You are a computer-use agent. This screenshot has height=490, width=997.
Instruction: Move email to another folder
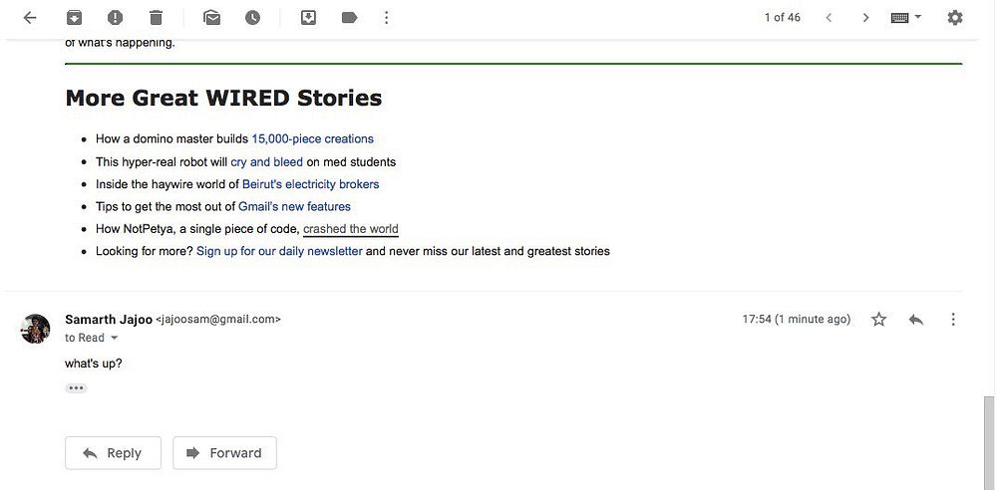click(x=308, y=17)
